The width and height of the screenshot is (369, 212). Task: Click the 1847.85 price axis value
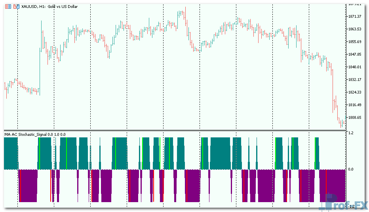[355, 54]
